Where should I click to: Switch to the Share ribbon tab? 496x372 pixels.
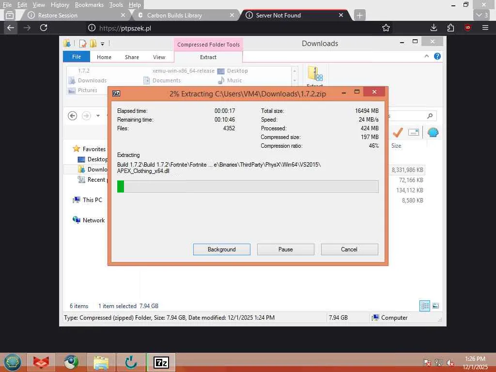[x=132, y=57]
